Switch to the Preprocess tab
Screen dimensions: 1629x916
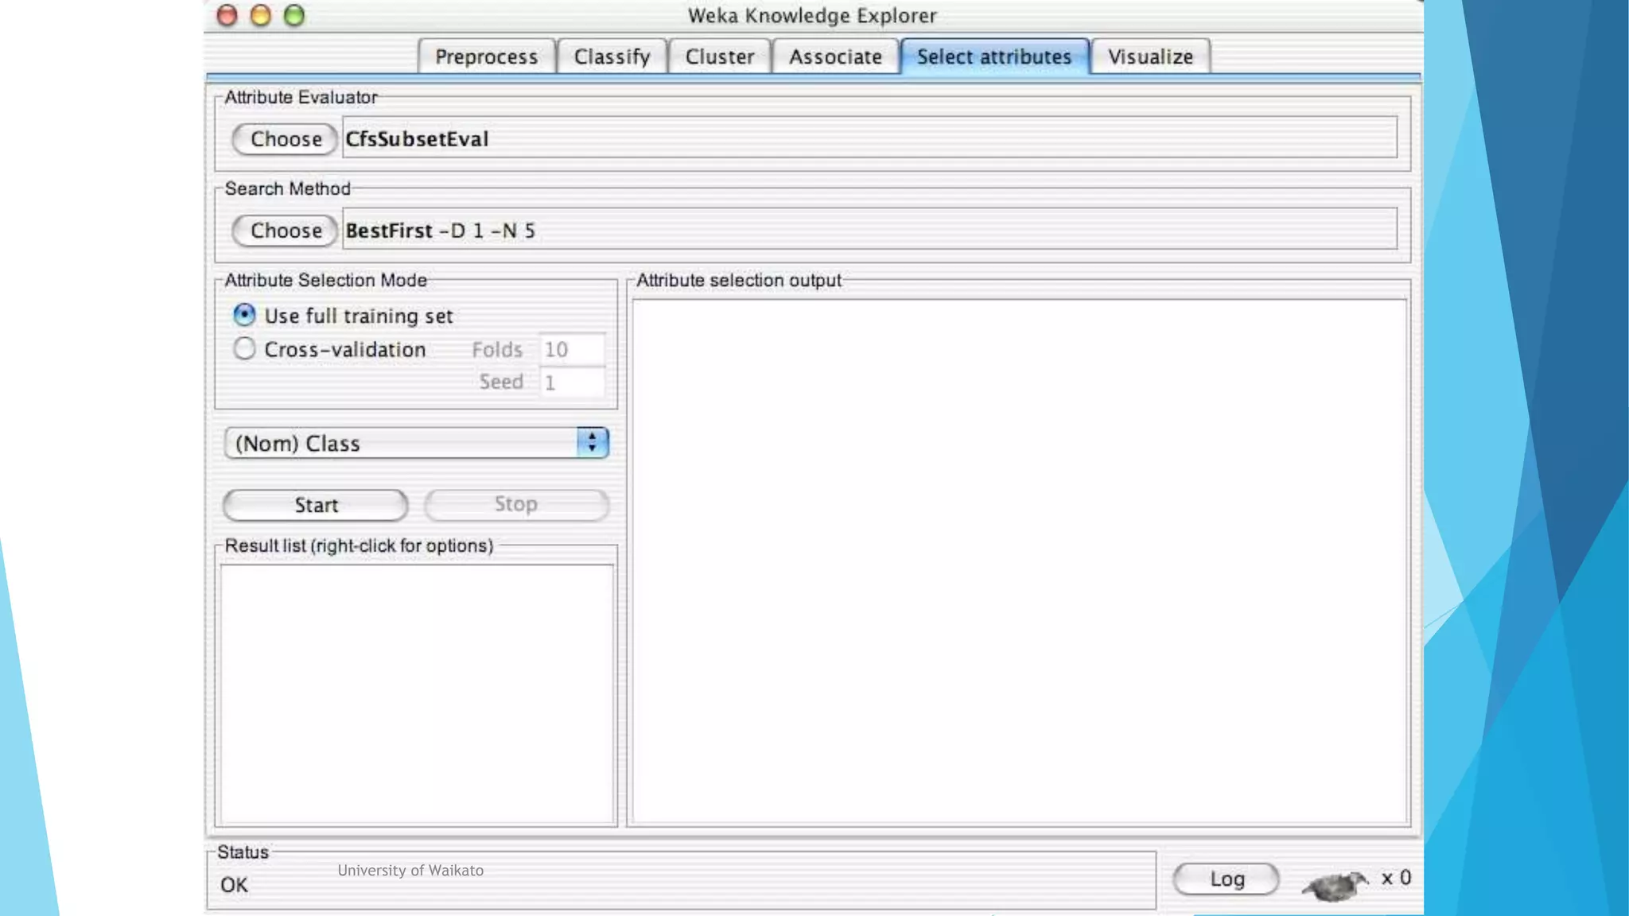486,56
